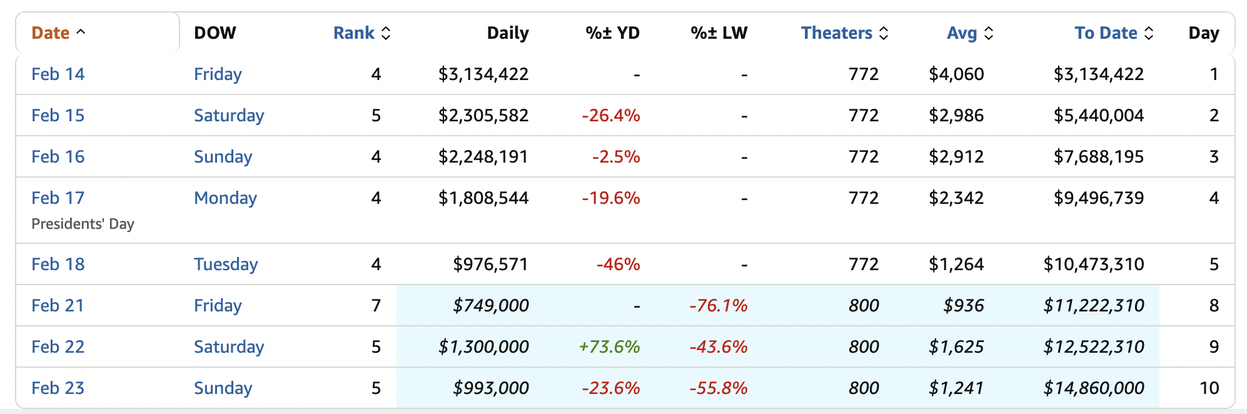
Task: Open the Feb 14 date link
Action: point(58,74)
